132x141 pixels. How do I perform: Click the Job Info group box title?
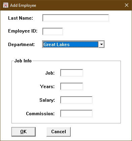click(23, 61)
